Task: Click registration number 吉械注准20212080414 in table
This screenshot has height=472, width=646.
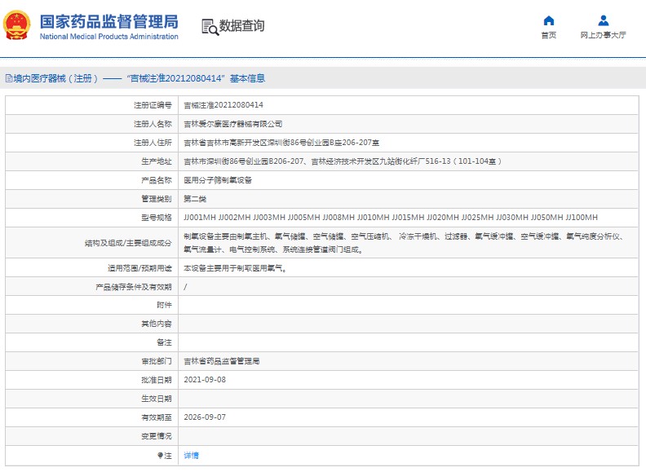Action: (x=223, y=105)
